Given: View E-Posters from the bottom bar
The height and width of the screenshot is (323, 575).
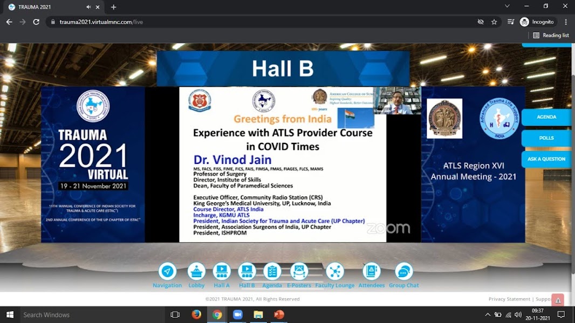Looking at the screenshot, I should (299, 271).
